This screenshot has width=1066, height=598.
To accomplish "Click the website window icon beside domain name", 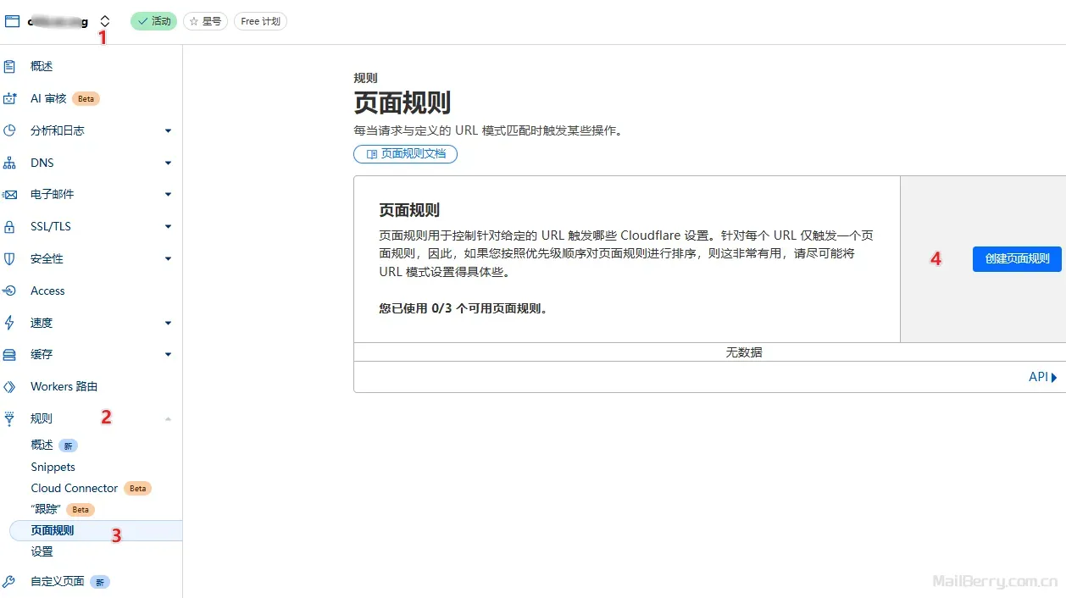I will [12, 21].
